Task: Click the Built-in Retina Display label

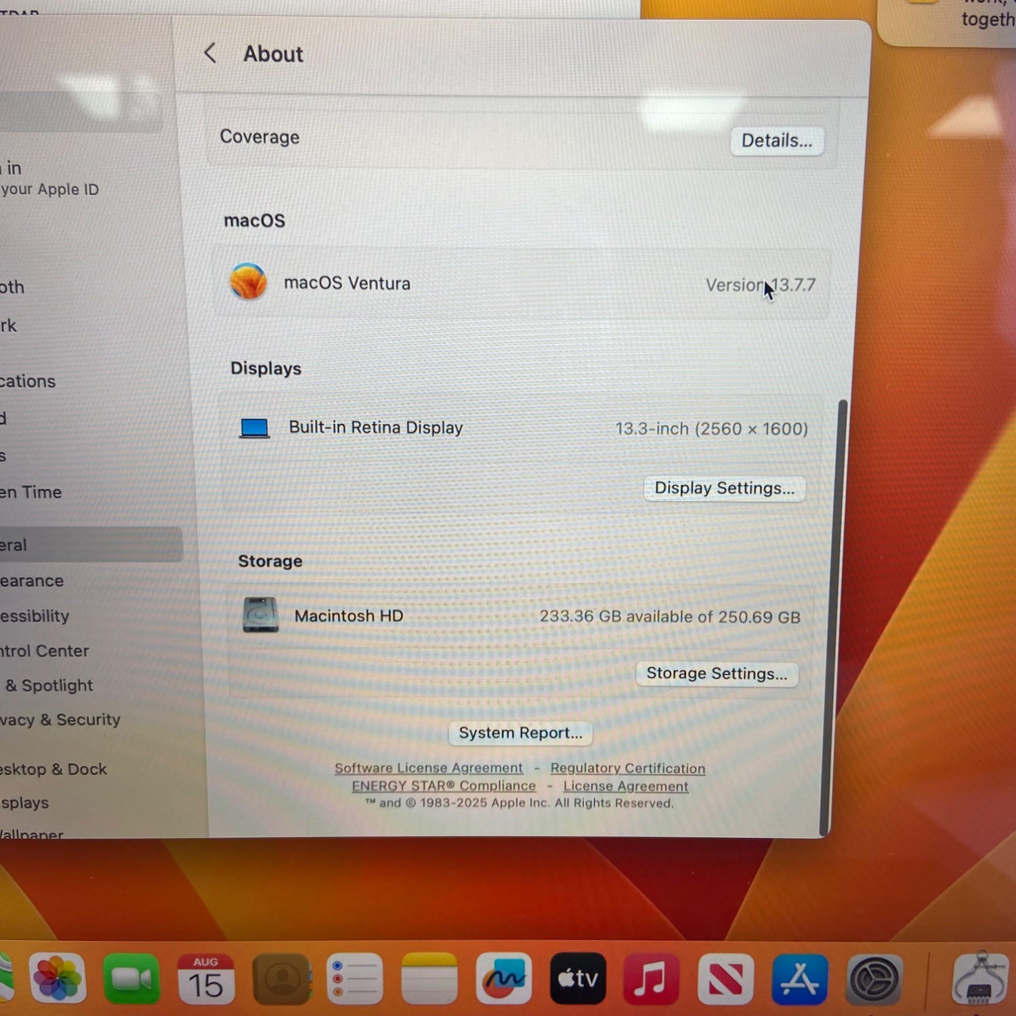Action: pos(376,427)
